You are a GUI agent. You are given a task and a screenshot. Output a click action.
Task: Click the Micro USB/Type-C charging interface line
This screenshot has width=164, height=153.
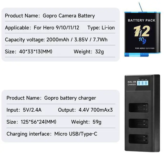pyautogui.click(x=52, y=134)
